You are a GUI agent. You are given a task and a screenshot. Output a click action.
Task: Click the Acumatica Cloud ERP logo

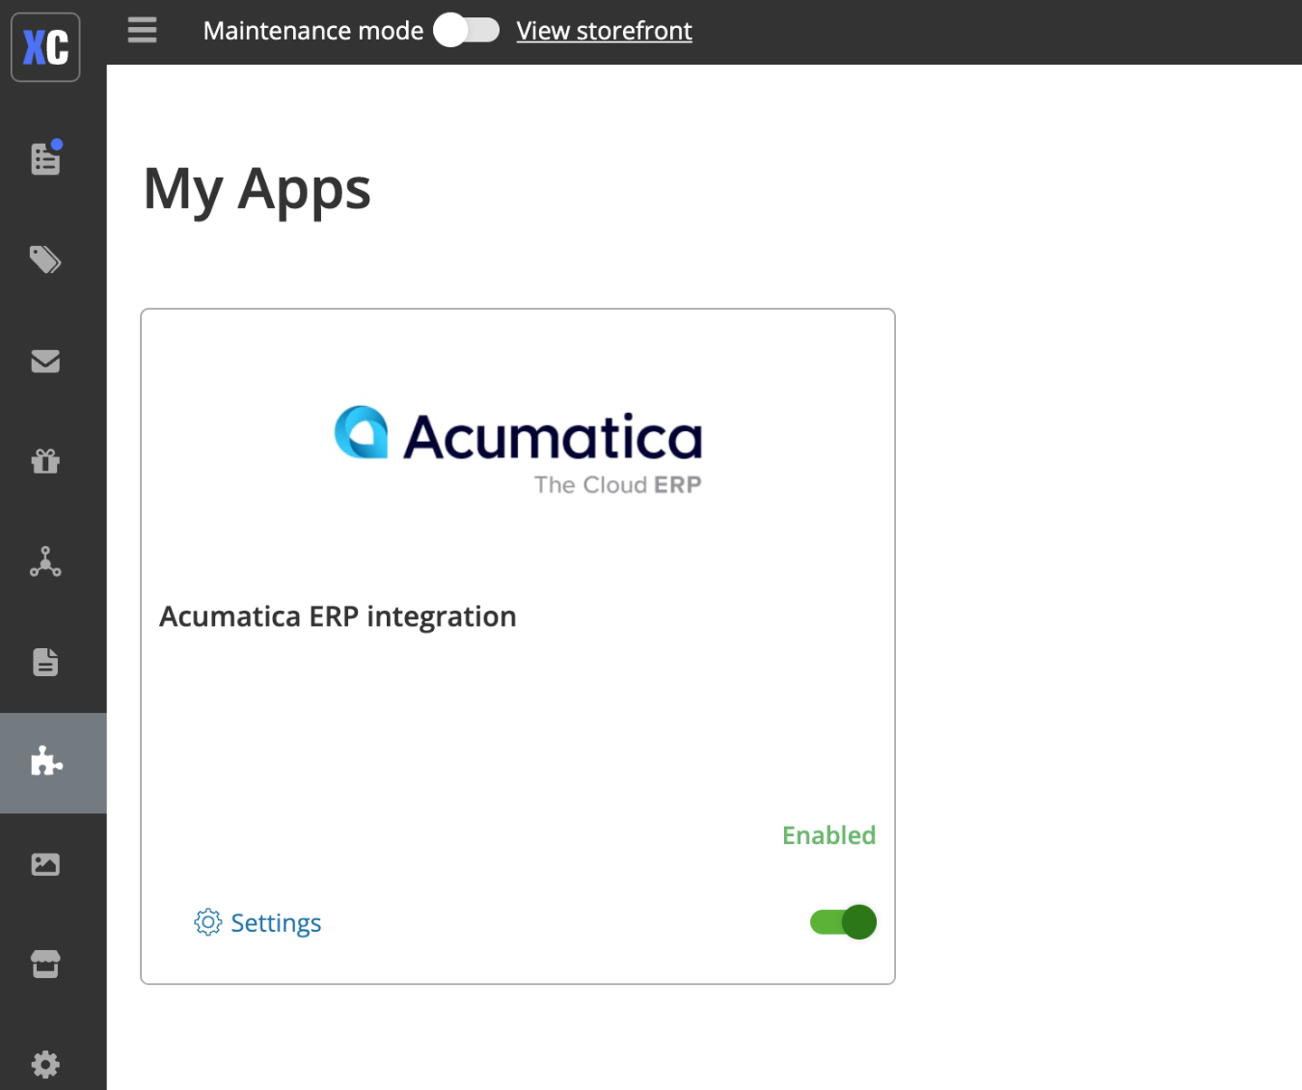[518, 449]
